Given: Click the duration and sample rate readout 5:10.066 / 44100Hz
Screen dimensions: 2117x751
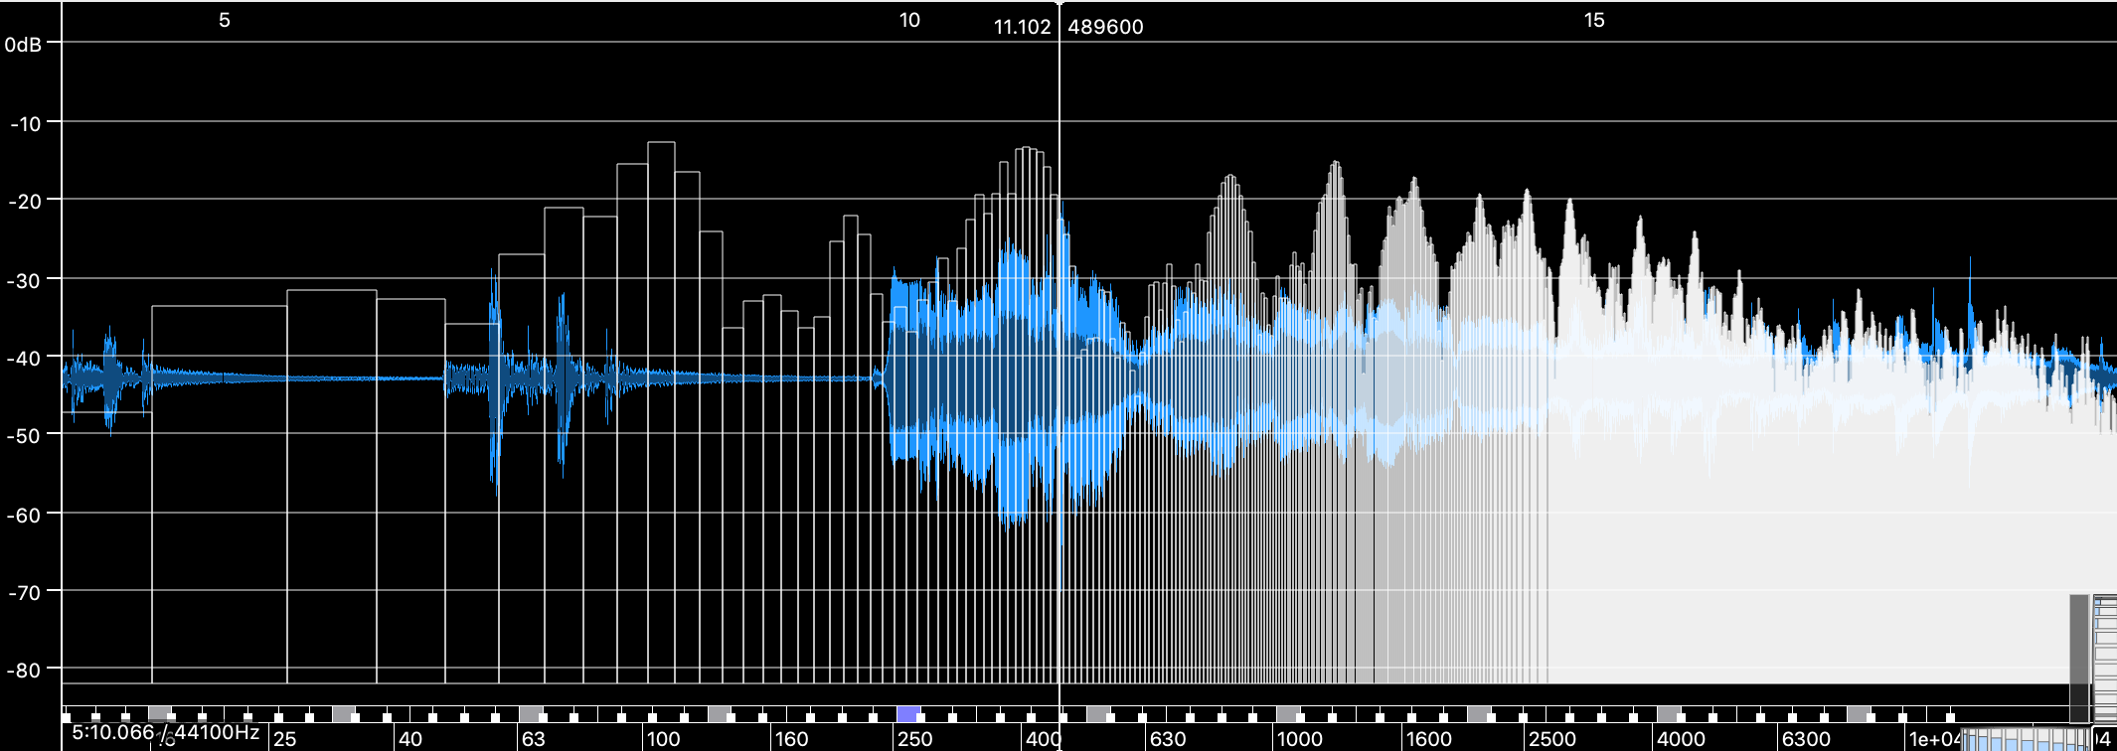Looking at the screenshot, I should (165, 733).
